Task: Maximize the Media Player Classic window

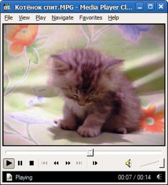Action: tap(150, 7)
